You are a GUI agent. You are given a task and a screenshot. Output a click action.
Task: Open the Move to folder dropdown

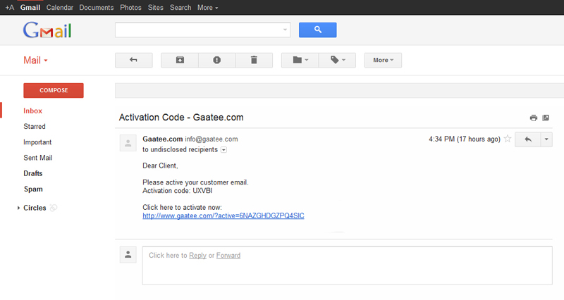pyautogui.click(x=300, y=60)
